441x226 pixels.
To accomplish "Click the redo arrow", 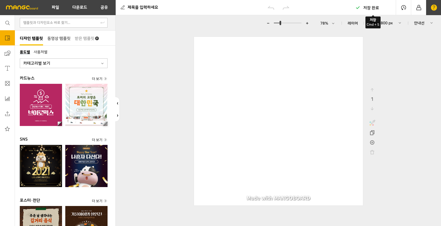I will (286, 8).
